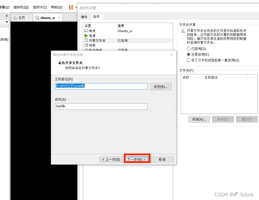Open the 虚拟机(M) menu

point(21,7)
